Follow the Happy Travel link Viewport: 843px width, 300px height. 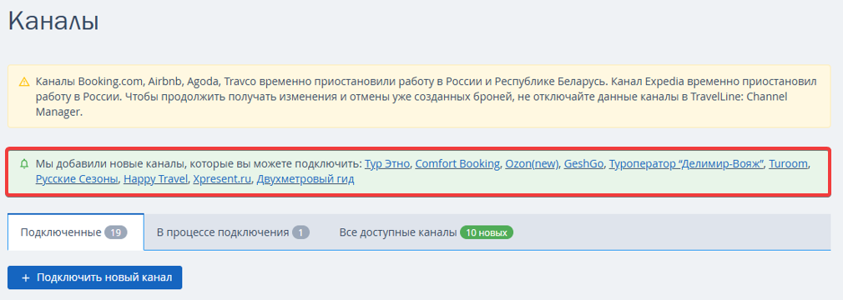click(x=155, y=179)
